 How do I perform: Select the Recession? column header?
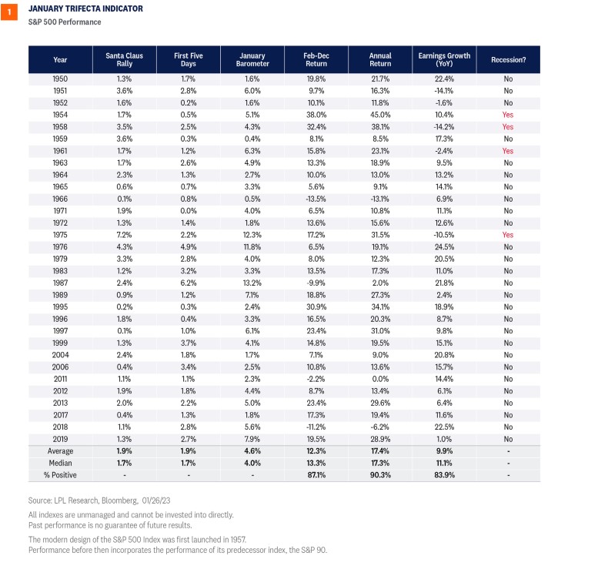coord(509,59)
